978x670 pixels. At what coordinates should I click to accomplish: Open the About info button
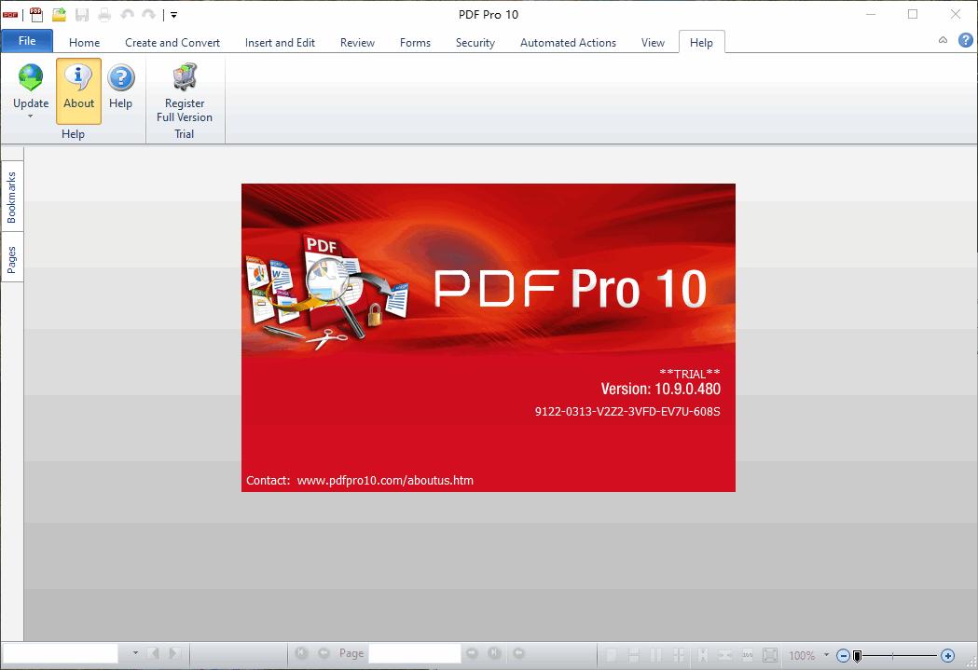(x=78, y=91)
